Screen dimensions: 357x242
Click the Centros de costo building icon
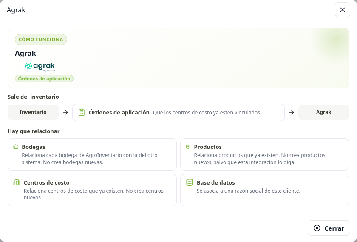tap(17, 182)
